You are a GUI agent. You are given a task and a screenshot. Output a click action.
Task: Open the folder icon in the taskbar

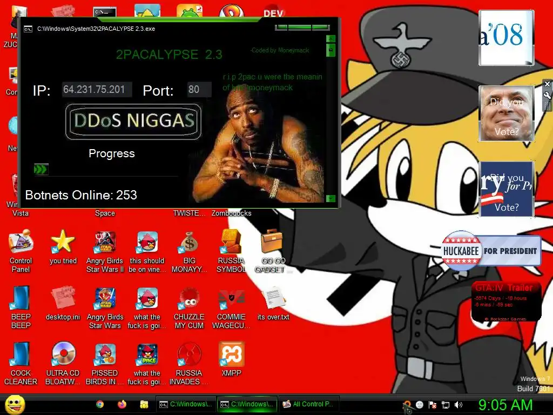[x=144, y=404]
